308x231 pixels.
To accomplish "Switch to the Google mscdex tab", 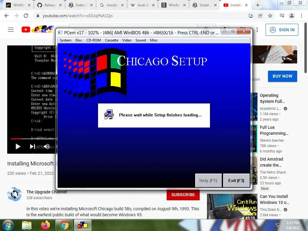I will point(109,5).
